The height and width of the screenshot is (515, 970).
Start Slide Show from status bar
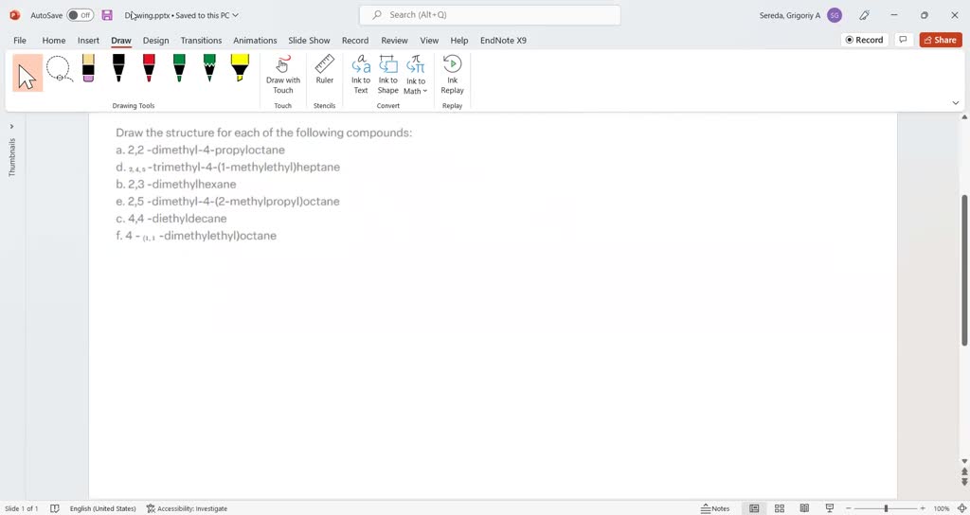coord(830,508)
